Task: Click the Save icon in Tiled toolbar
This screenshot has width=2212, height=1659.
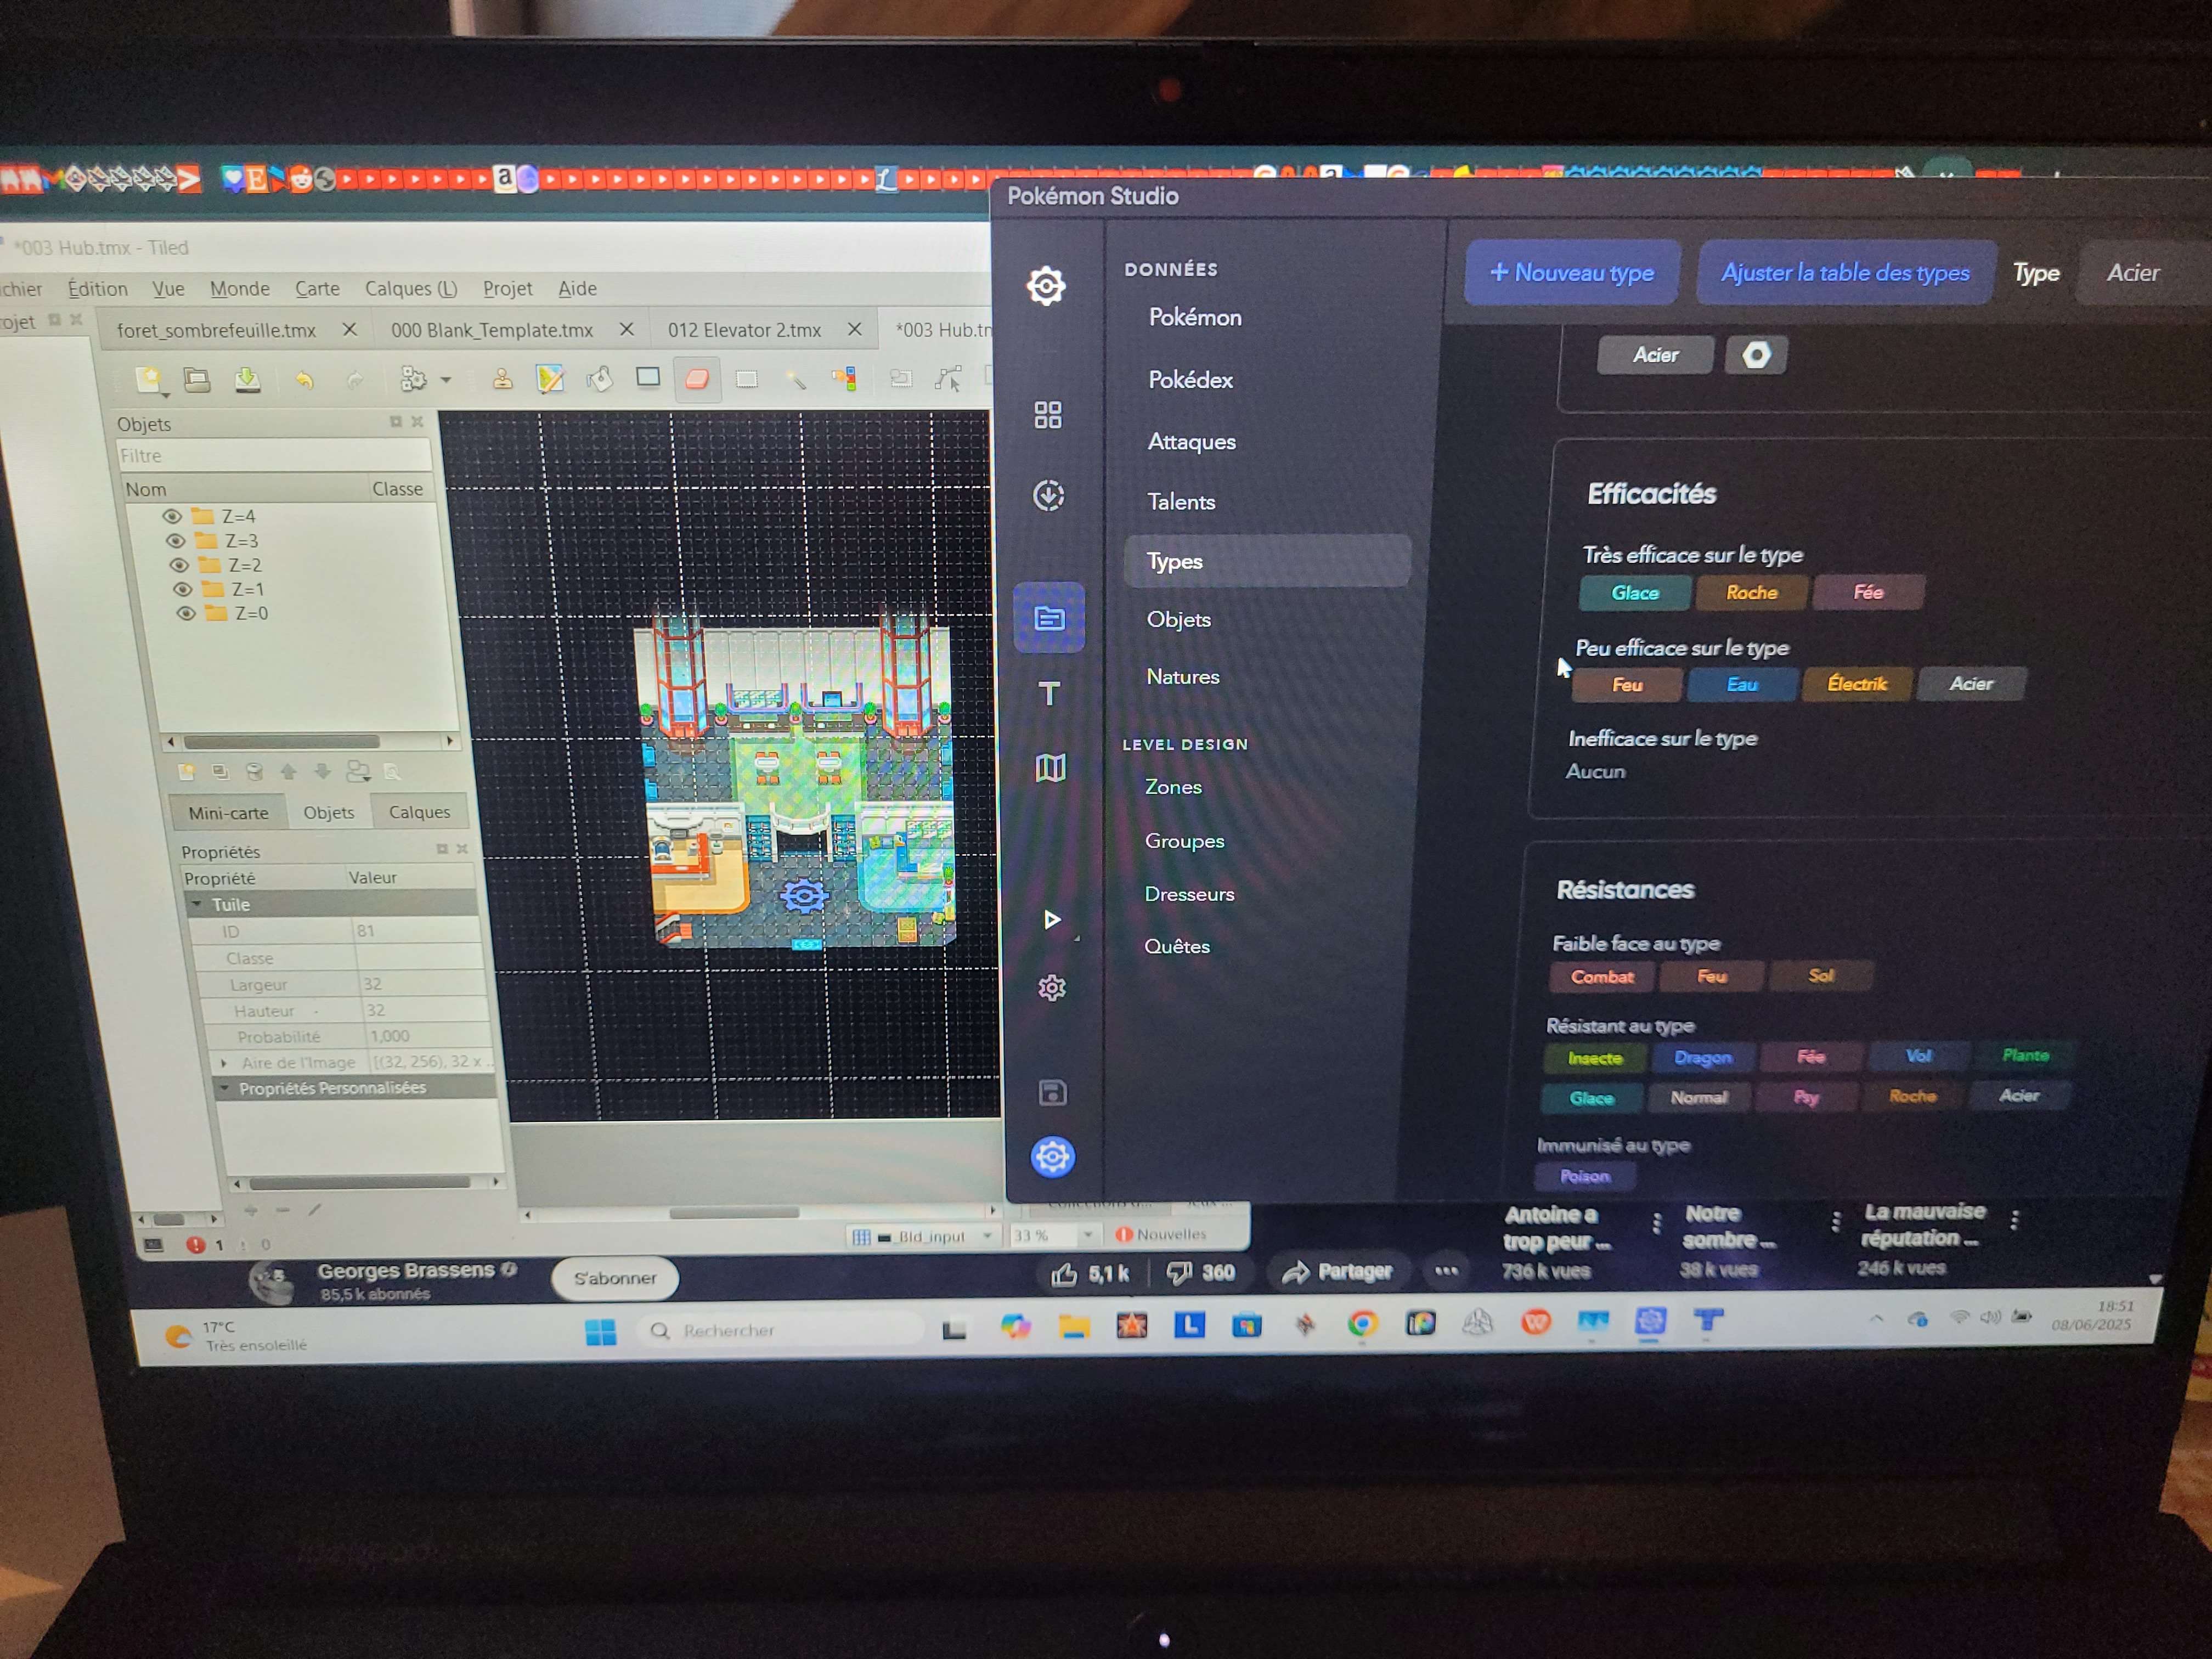Action: click(x=247, y=380)
